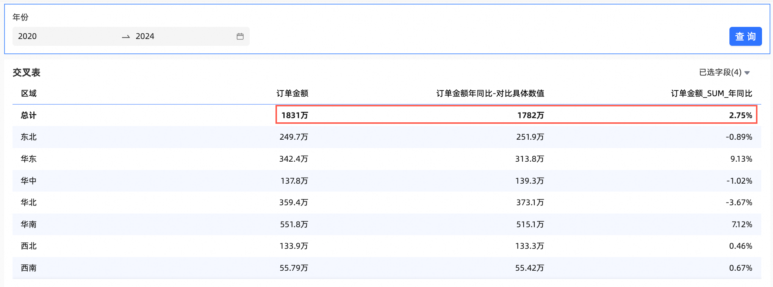Click the 249.7万 order amount cell
Image resolution: width=773 pixels, height=287 pixels.
tap(294, 137)
